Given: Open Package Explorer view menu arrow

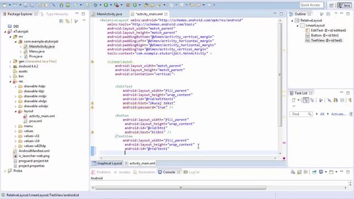Looking at the screenshot, I should pyautogui.click(x=84, y=21).
